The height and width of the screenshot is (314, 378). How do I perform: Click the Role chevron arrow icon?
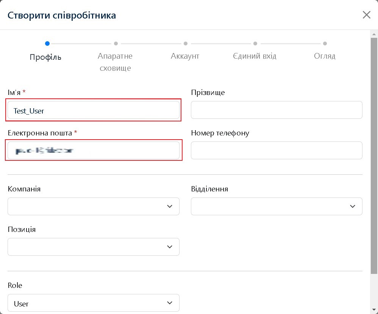169,303
